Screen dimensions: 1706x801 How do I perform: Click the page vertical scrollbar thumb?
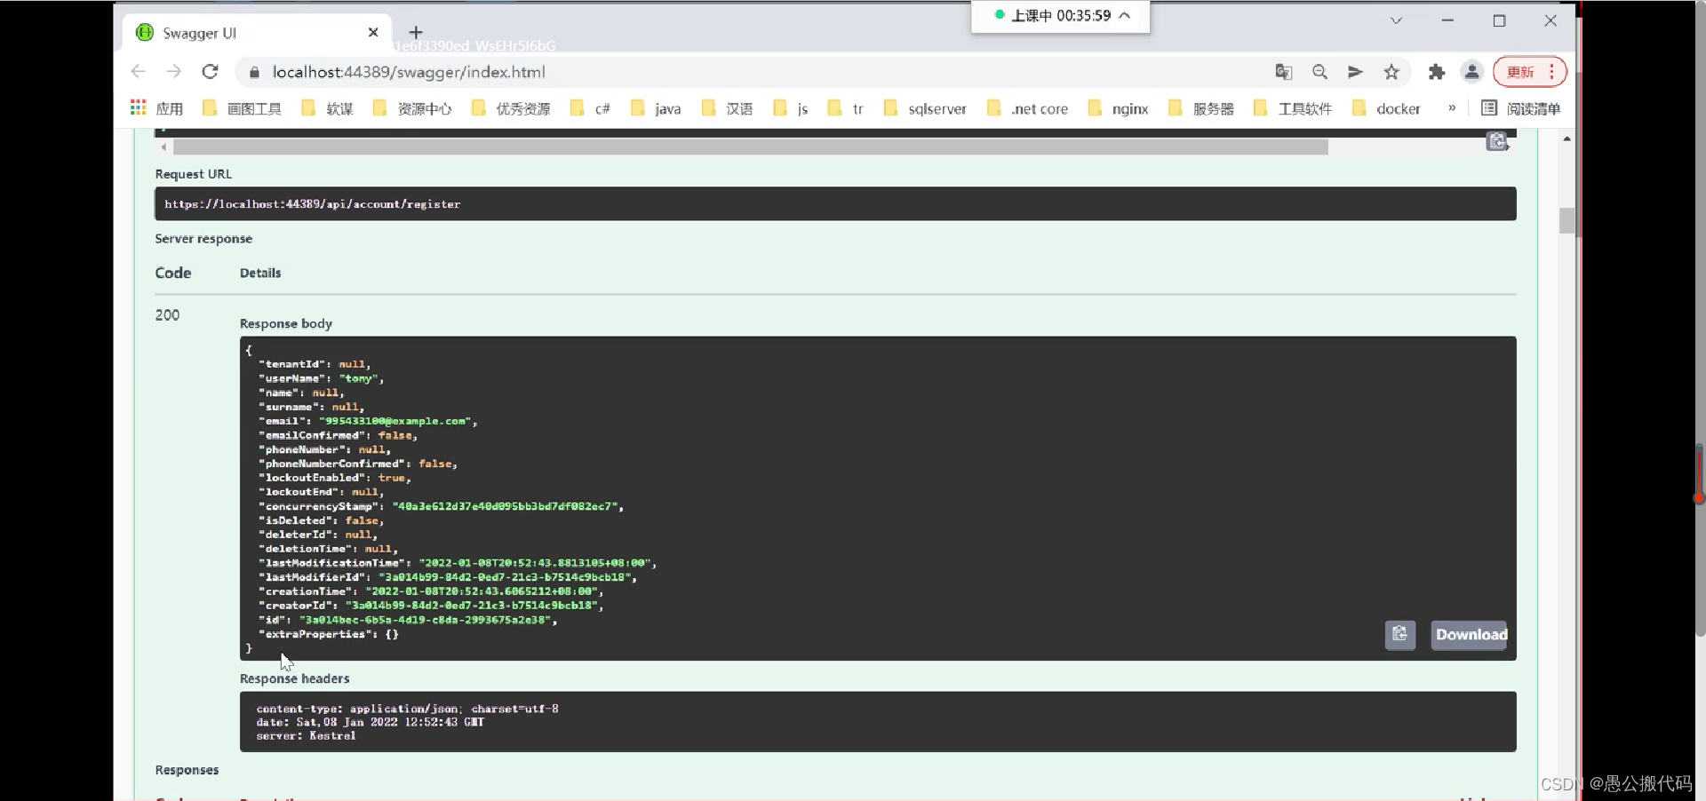coord(1566,220)
